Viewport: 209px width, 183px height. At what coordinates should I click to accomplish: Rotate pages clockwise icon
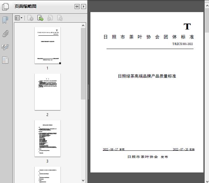[x=60, y=18]
